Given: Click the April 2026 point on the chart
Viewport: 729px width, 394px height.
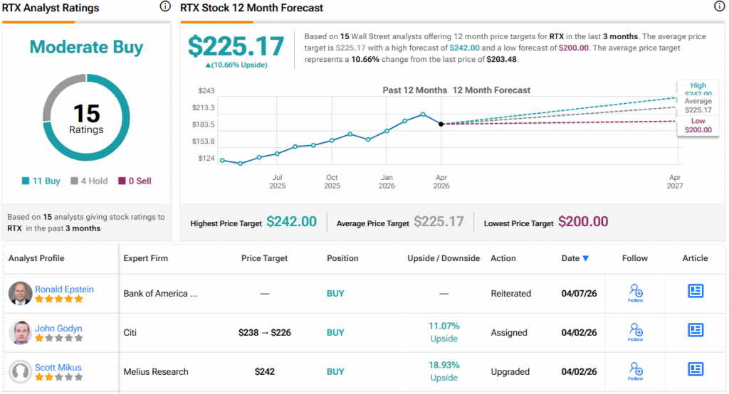Looking at the screenshot, I should click(x=441, y=124).
